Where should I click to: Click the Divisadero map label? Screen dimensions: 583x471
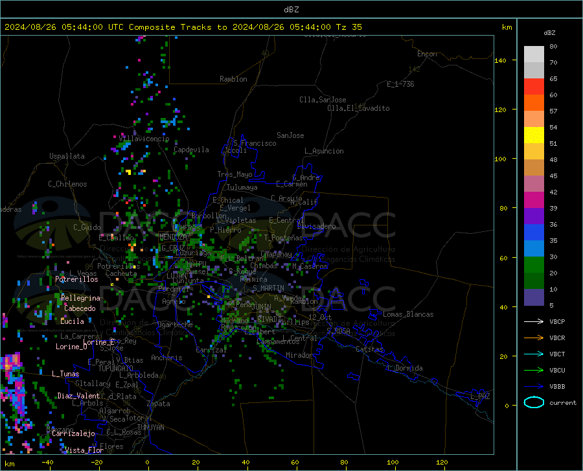(x=316, y=226)
